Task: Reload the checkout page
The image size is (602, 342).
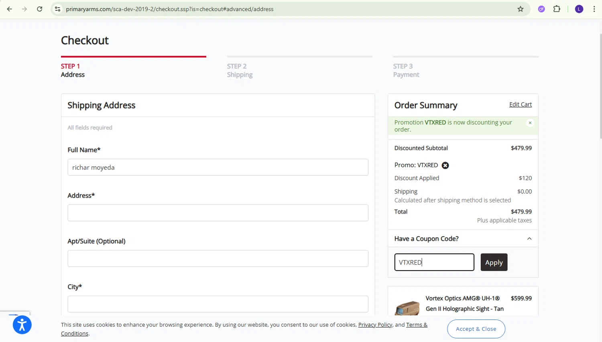Action: [39, 9]
